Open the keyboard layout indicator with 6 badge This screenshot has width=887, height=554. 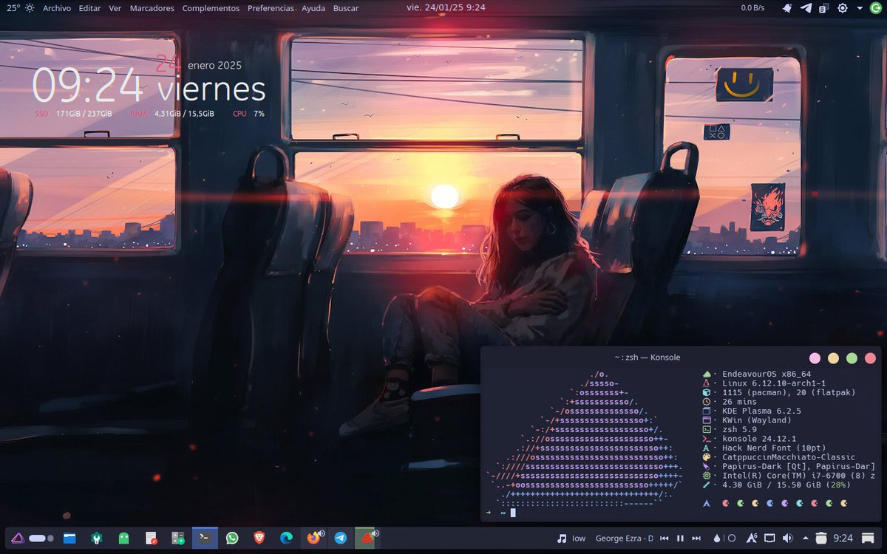[x=752, y=538]
